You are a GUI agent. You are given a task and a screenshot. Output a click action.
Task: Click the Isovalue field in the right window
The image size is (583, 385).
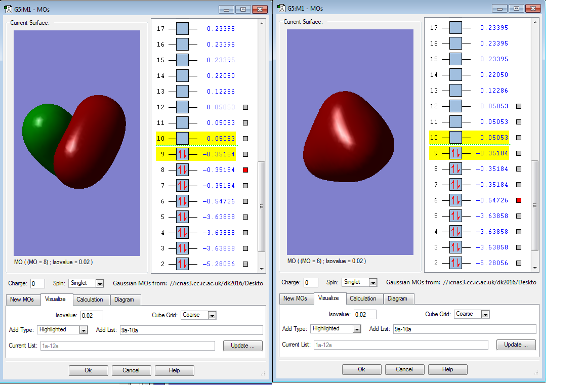click(x=364, y=314)
